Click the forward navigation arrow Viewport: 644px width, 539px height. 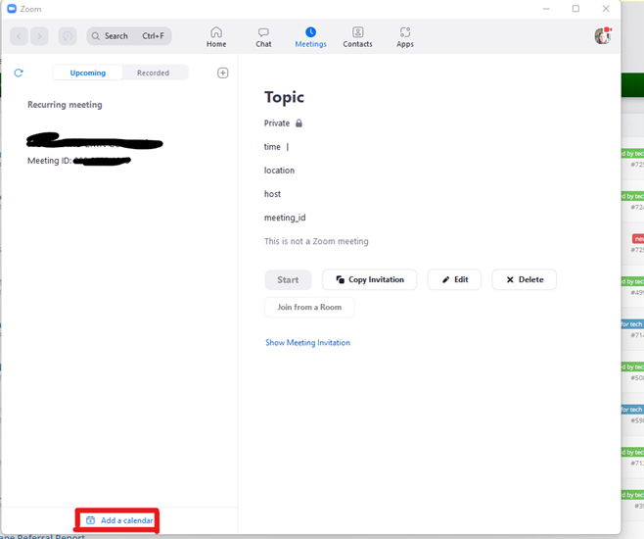tap(39, 36)
